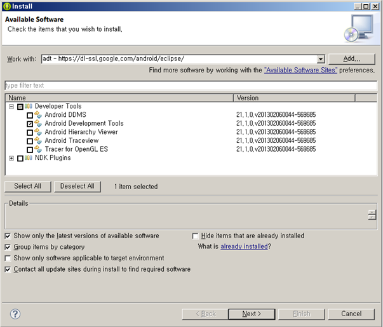Click the Version column header
The image size is (383, 327).
(294, 98)
